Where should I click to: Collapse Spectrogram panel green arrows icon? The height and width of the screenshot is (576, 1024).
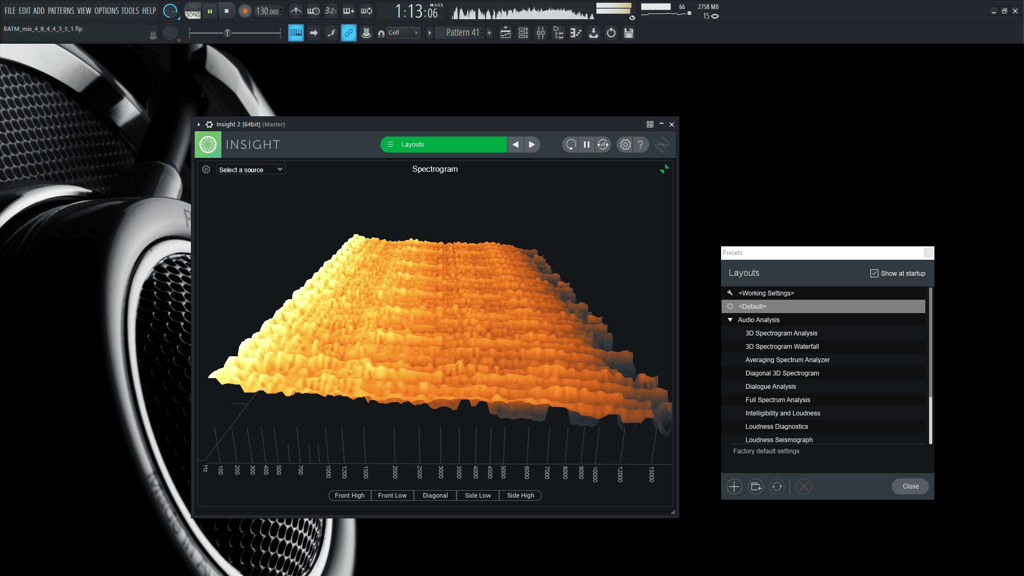[x=664, y=170]
